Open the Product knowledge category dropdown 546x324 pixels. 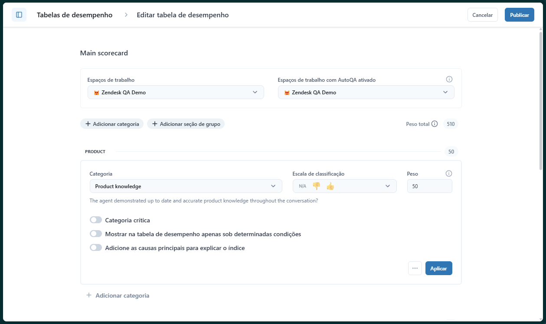coord(186,186)
